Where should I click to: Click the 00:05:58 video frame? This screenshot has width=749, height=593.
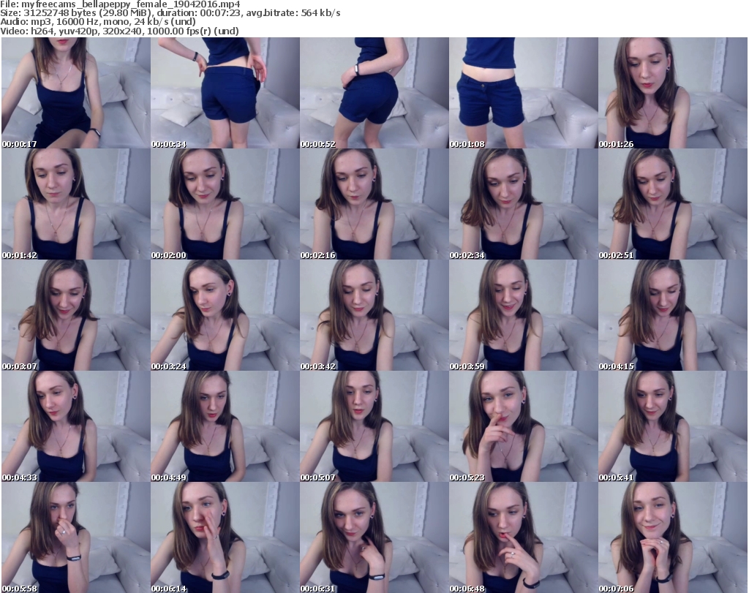tap(76, 537)
